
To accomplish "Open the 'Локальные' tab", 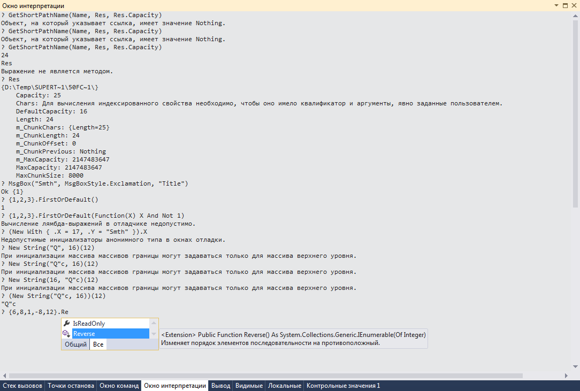I will point(285,386).
